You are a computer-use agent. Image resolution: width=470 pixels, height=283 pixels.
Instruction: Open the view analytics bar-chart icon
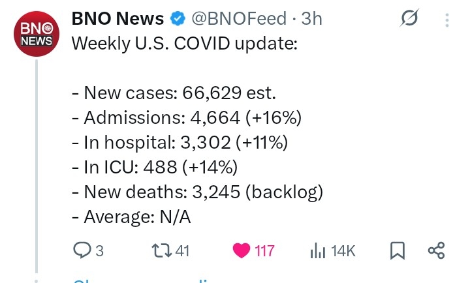[x=317, y=250]
